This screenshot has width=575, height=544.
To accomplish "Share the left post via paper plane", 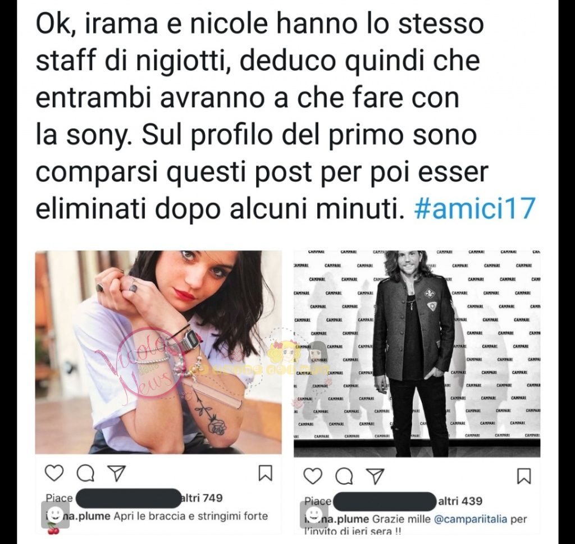I will point(117,473).
